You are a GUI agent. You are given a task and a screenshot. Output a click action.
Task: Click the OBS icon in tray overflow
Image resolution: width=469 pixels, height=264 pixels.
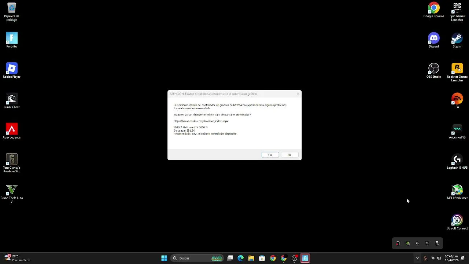398,243
